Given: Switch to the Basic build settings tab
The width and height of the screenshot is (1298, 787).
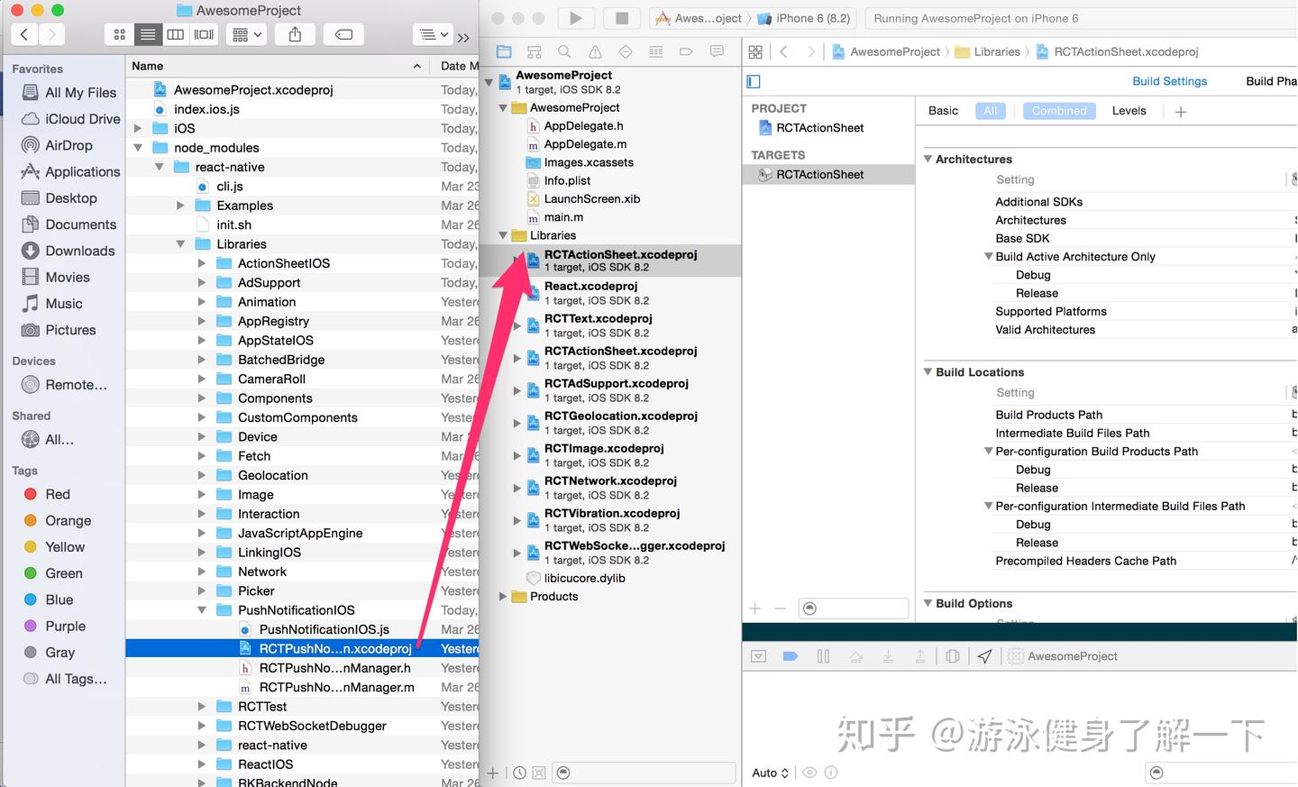Looking at the screenshot, I should pyautogui.click(x=943, y=110).
